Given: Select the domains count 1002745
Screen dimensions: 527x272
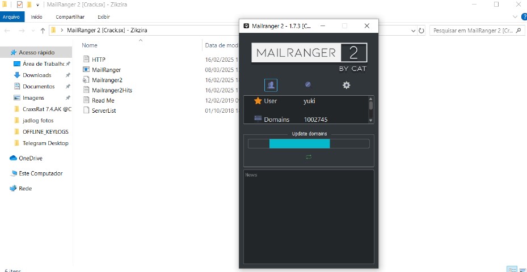Looking at the screenshot, I should pyautogui.click(x=315, y=120).
